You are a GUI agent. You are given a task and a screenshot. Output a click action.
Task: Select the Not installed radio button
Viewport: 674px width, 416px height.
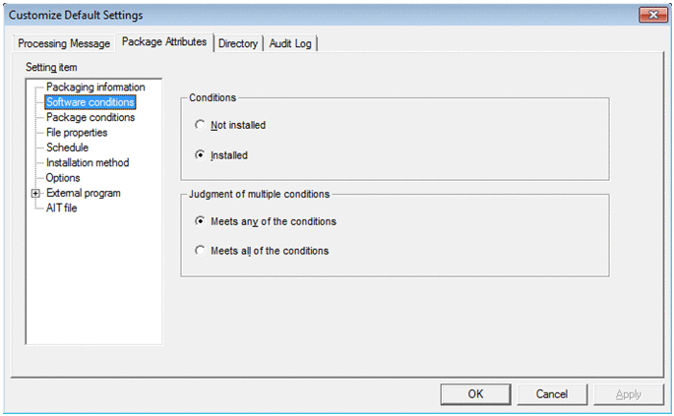[201, 125]
